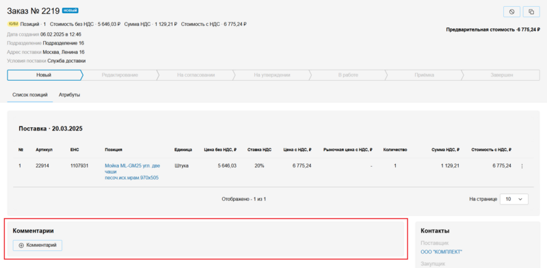This screenshot has height=268, width=547.
Task: Click the Отображено - 1 из 1 text
Action: (244, 199)
